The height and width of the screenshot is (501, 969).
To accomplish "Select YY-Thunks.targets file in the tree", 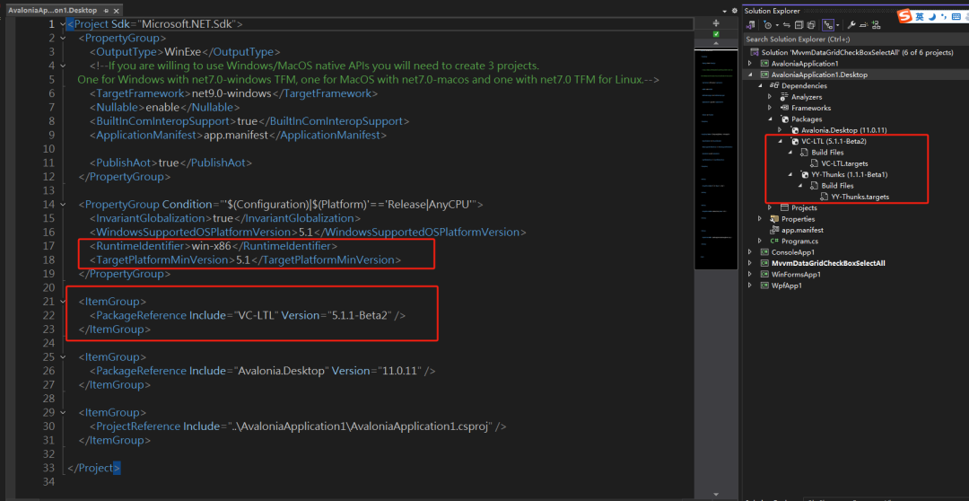I will pos(860,197).
